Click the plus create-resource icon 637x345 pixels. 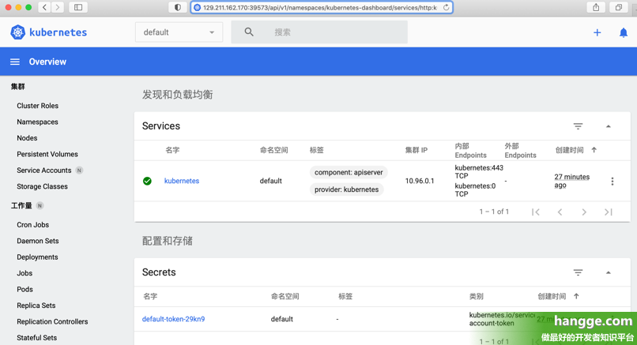[597, 32]
